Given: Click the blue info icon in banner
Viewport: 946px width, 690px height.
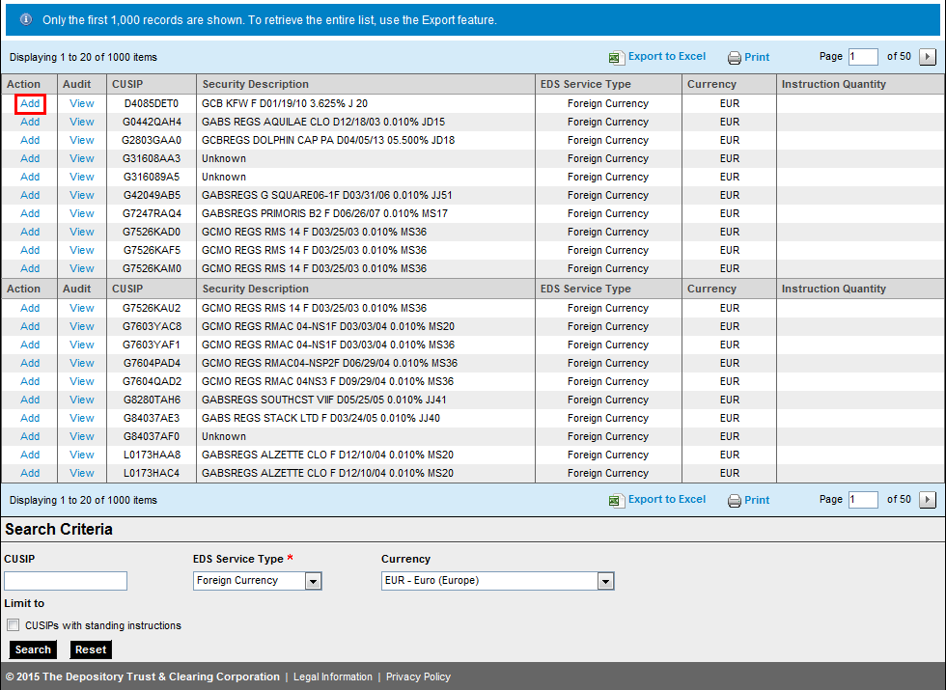Looking at the screenshot, I should (x=25, y=19).
